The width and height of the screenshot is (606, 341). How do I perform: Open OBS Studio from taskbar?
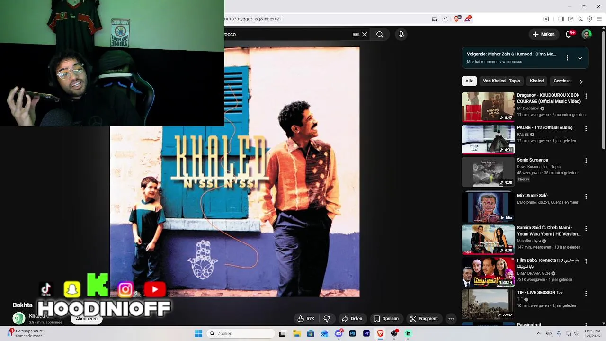tap(394, 333)
